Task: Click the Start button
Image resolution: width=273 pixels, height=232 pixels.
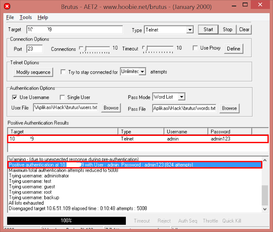Action: pyautogui.click(x=208, y=29)
